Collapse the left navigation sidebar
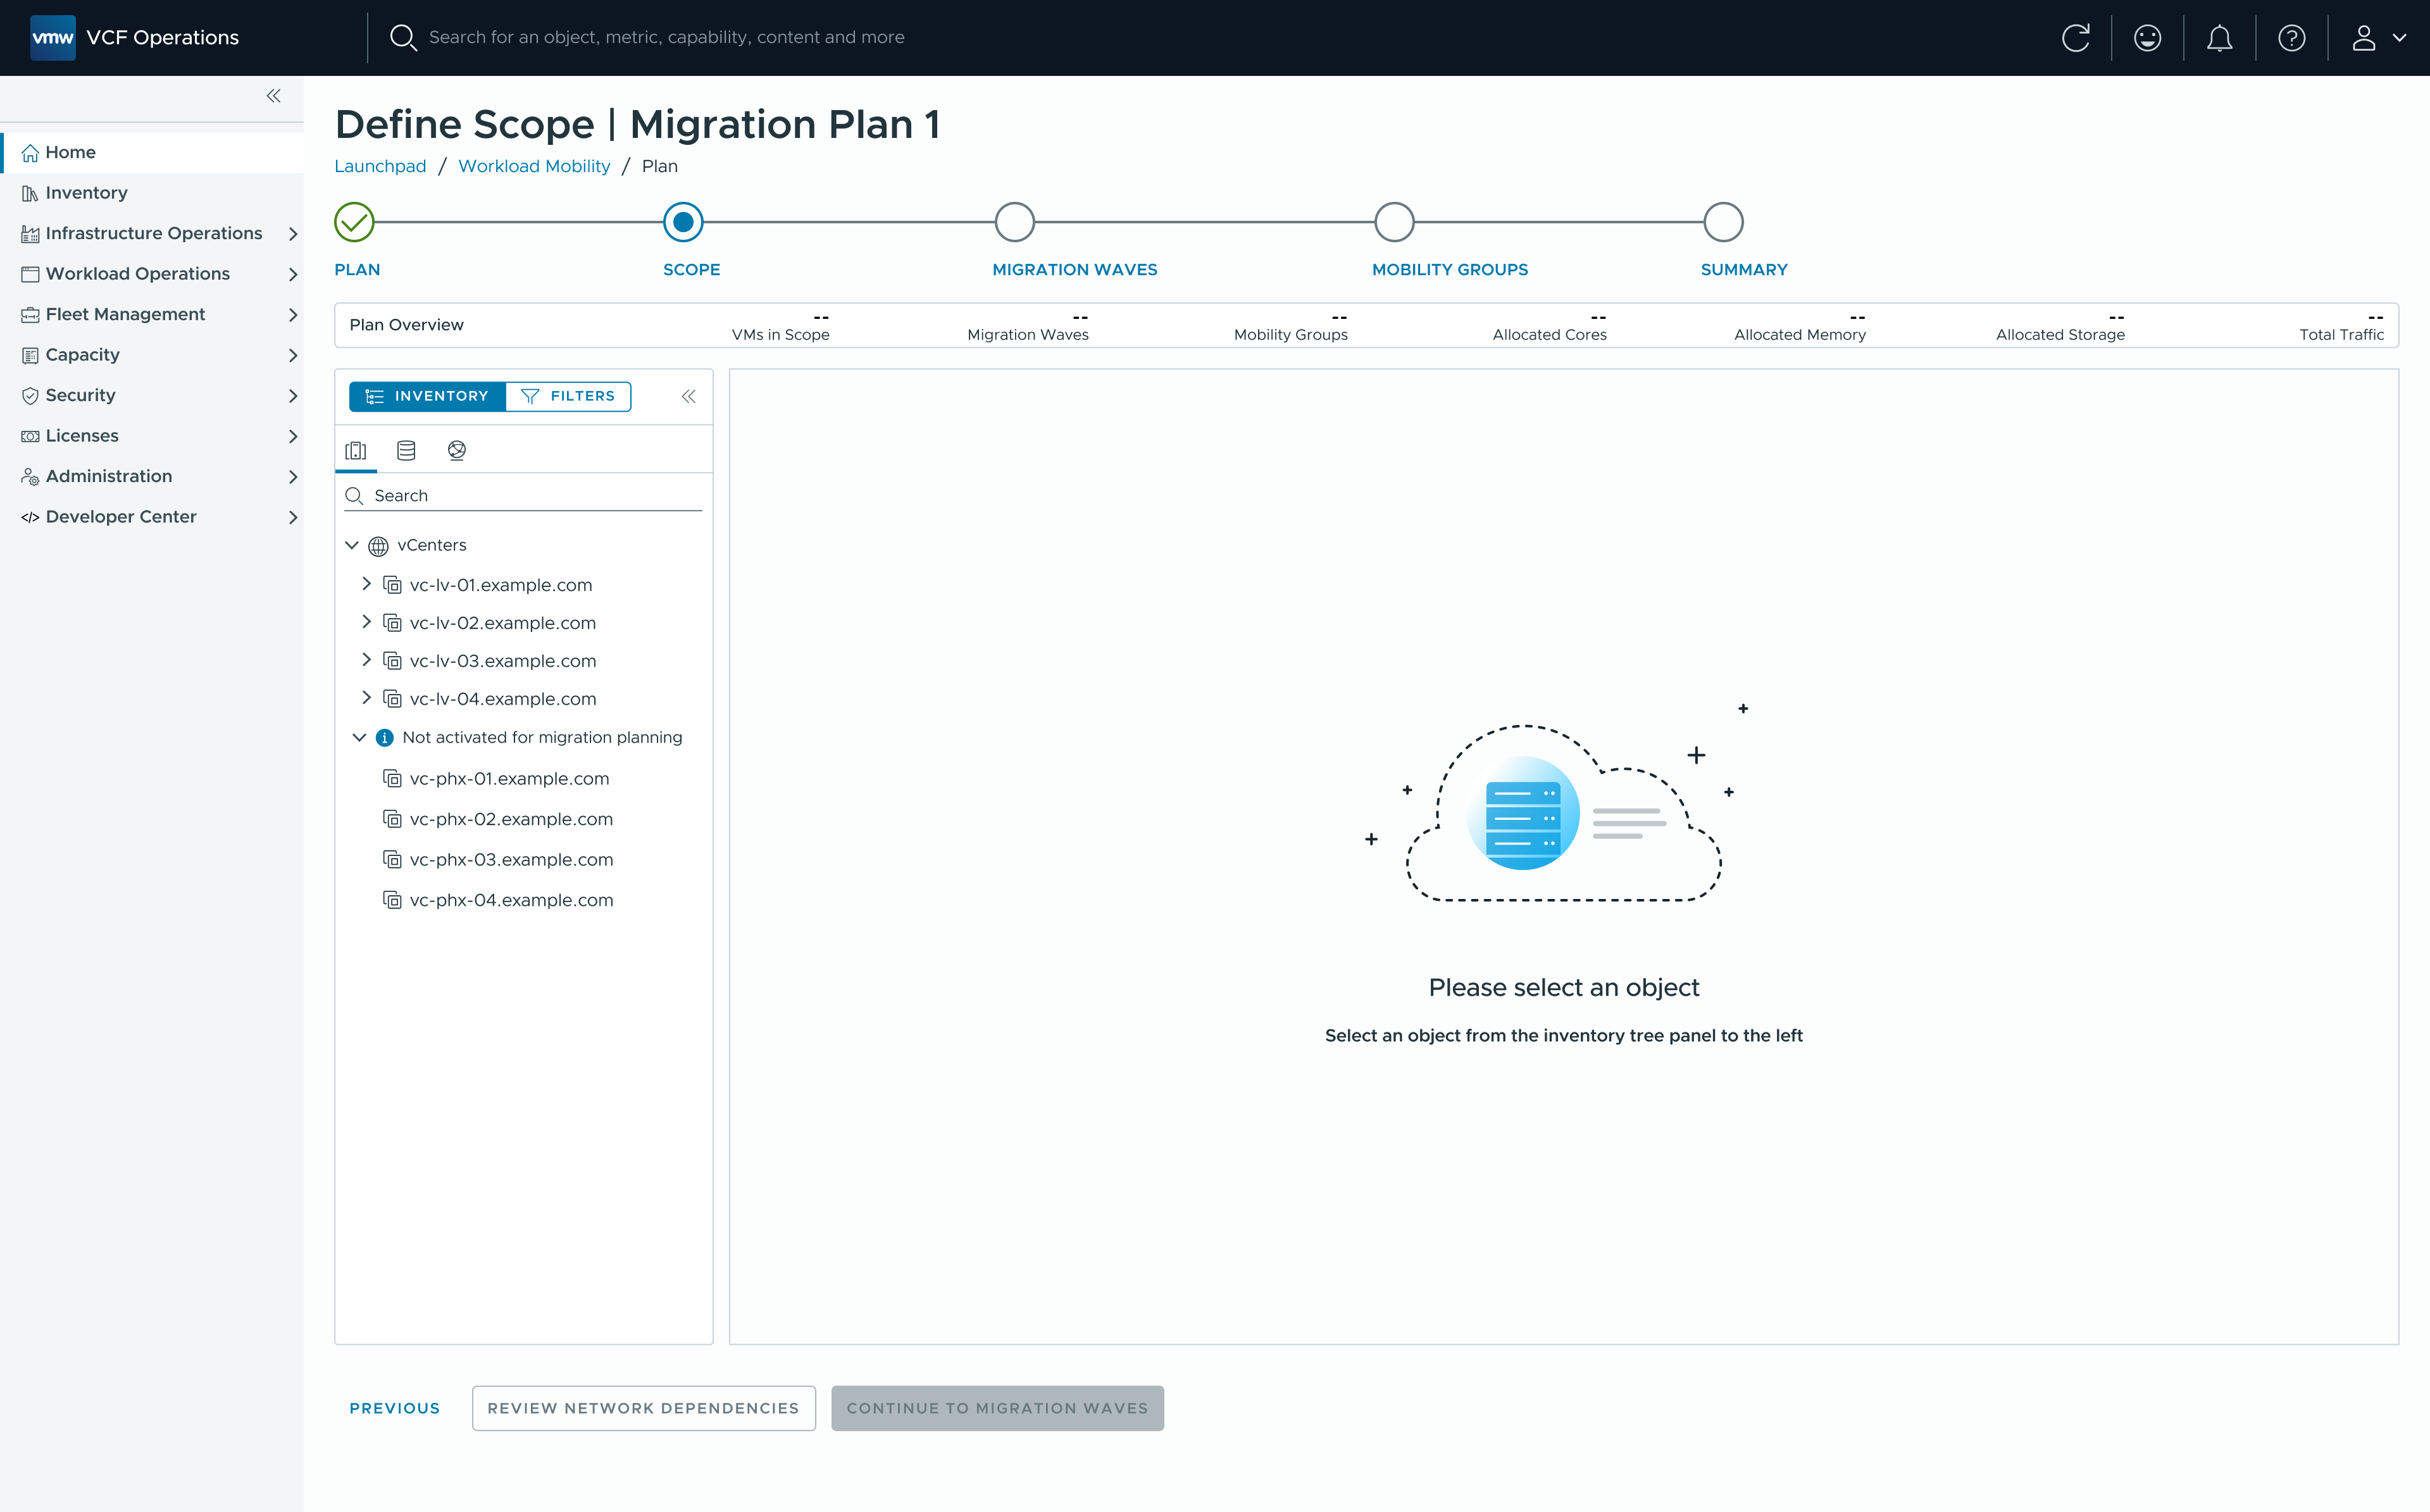2430x1512 pixels. 273,96
